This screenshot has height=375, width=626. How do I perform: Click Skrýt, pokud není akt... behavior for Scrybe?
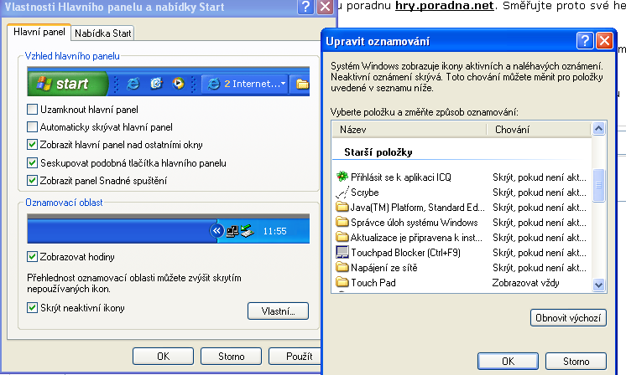540,193
